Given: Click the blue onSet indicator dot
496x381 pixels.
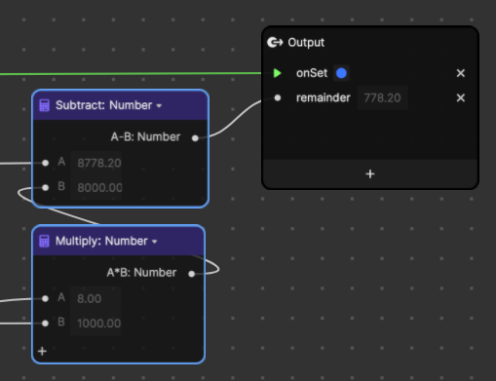Looking at the screenshot, I should point(341,73).
